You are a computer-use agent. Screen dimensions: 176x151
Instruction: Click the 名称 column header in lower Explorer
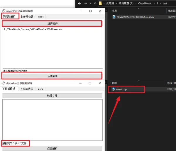click(114, 83)
